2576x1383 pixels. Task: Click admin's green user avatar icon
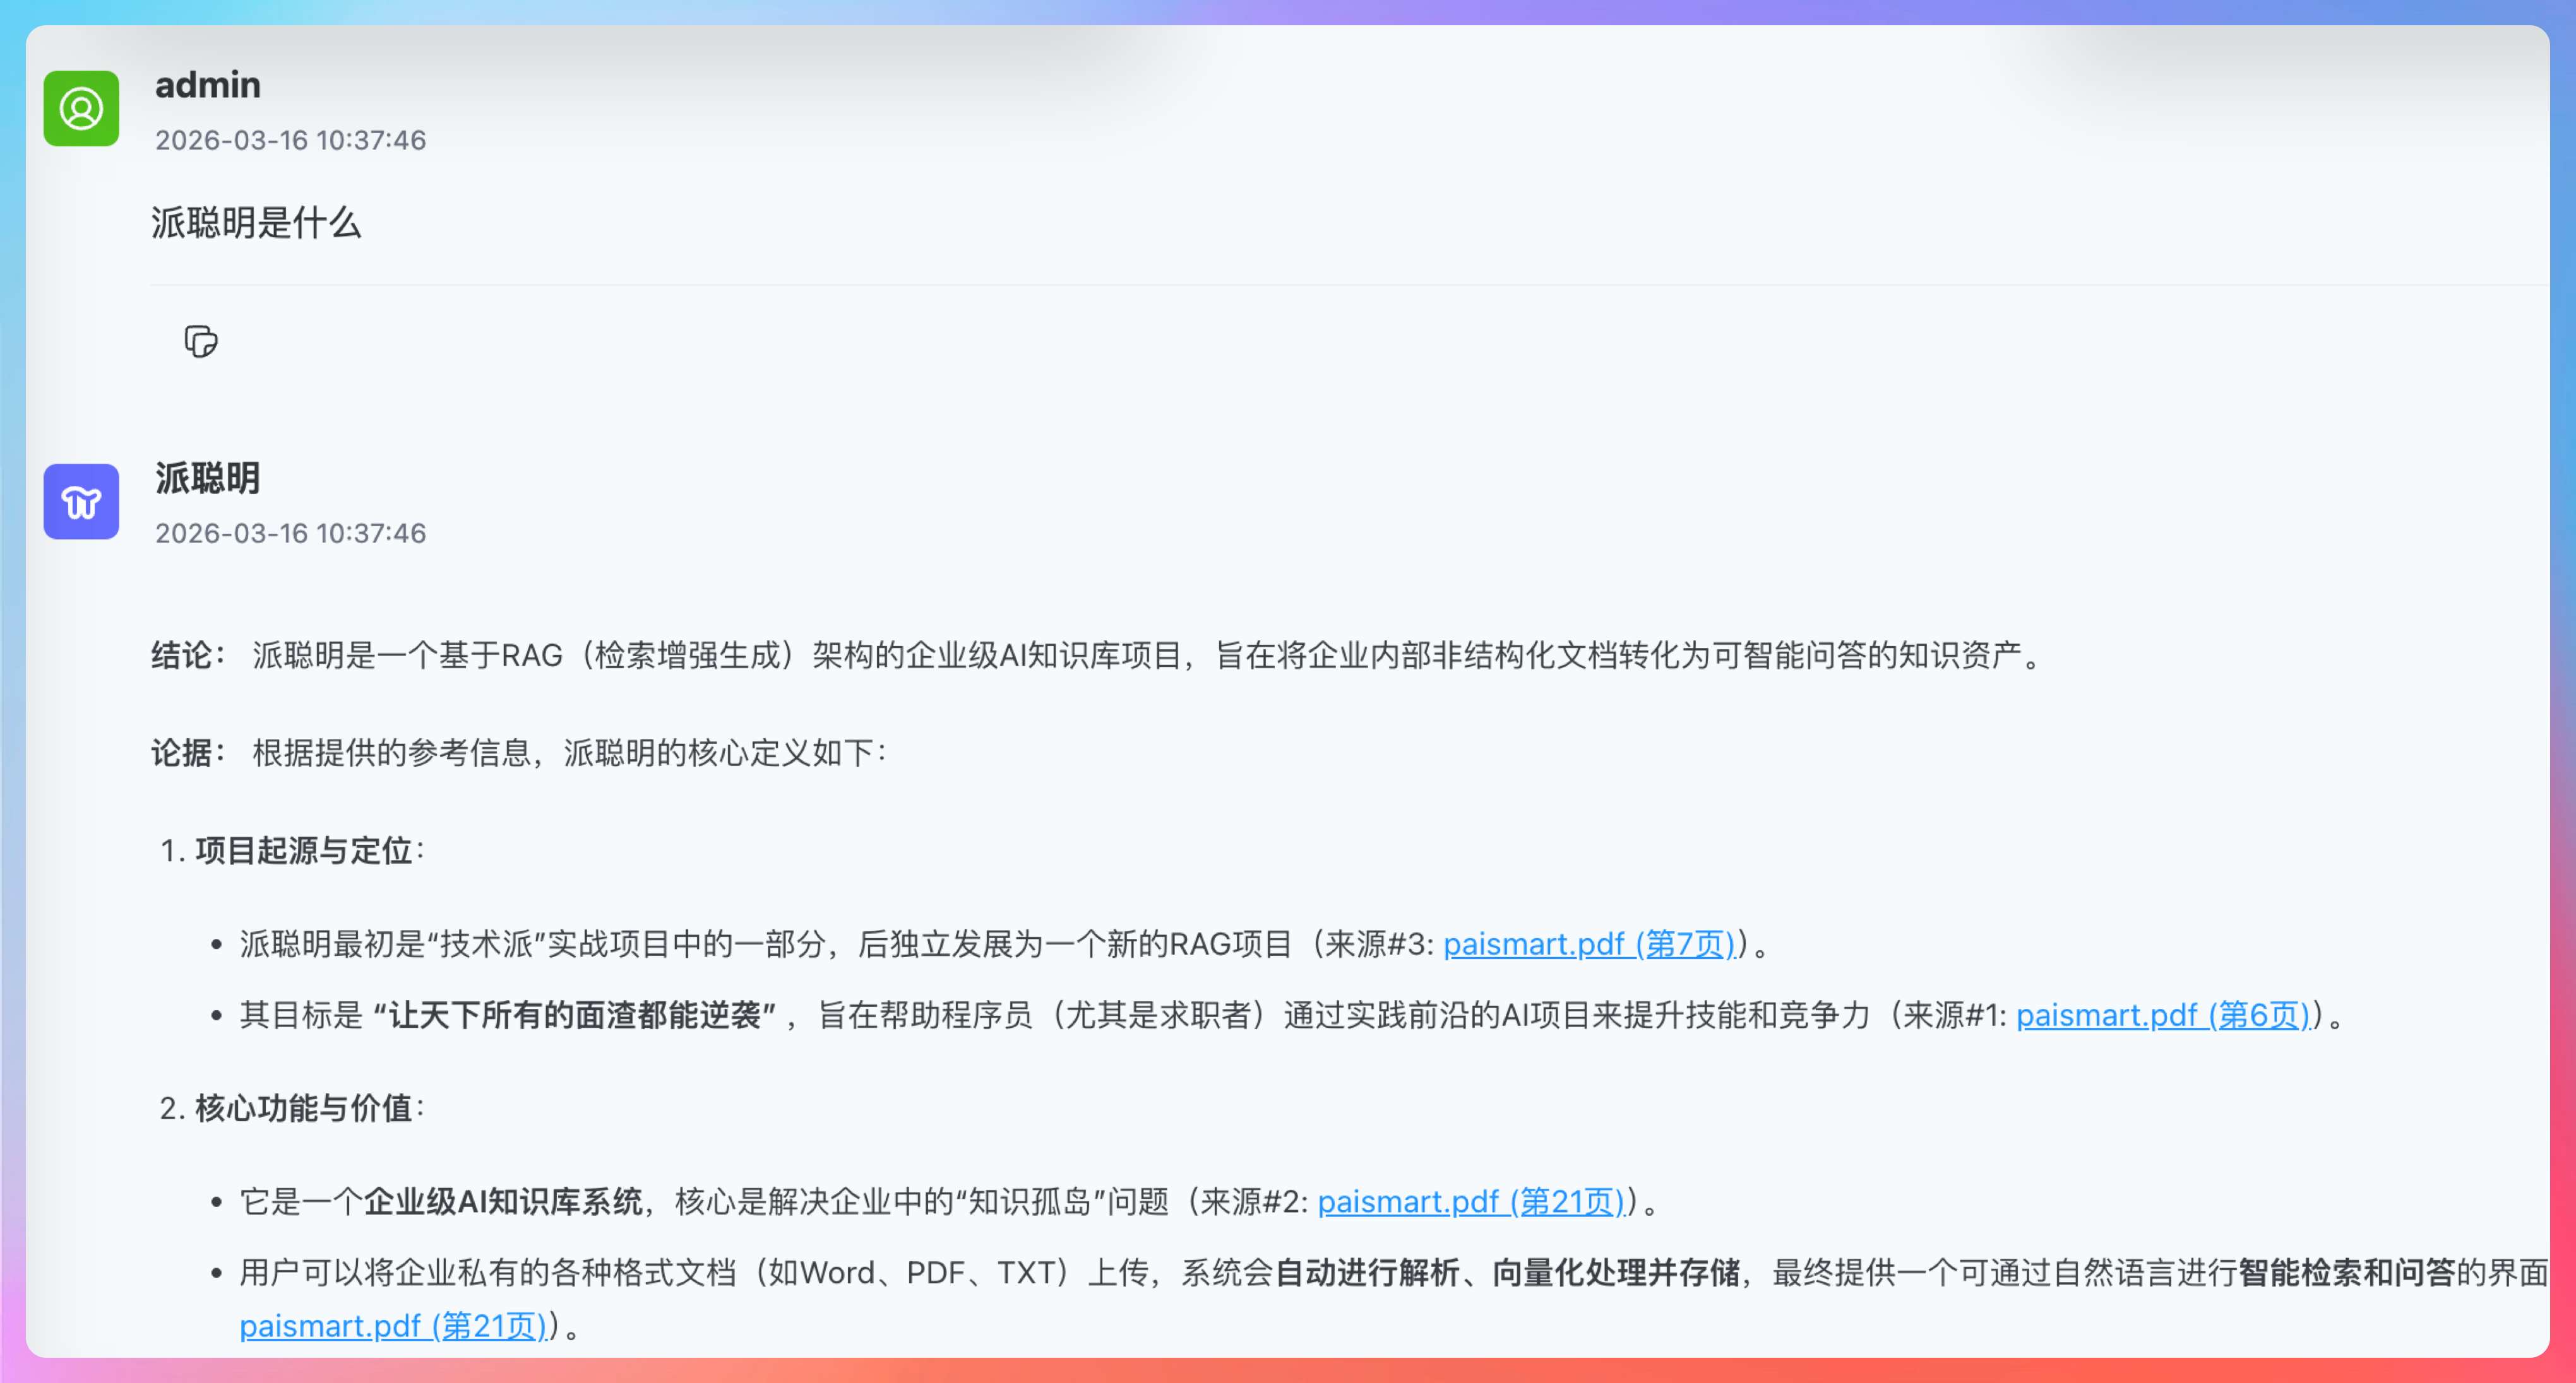point(81,108)
